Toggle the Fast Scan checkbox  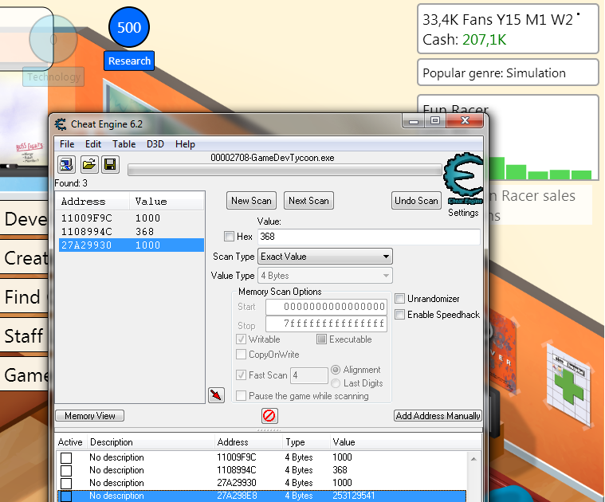[x=242, y=375]
